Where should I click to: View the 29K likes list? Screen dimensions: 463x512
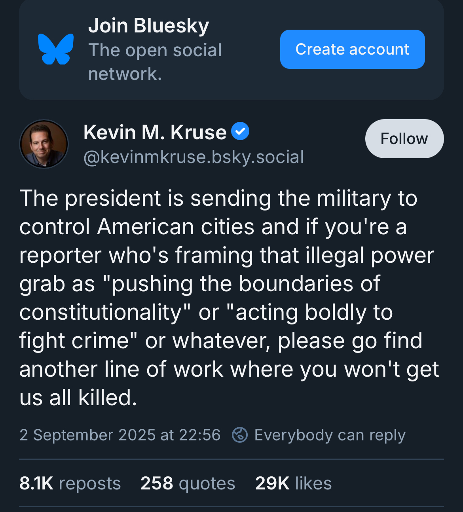294,483
